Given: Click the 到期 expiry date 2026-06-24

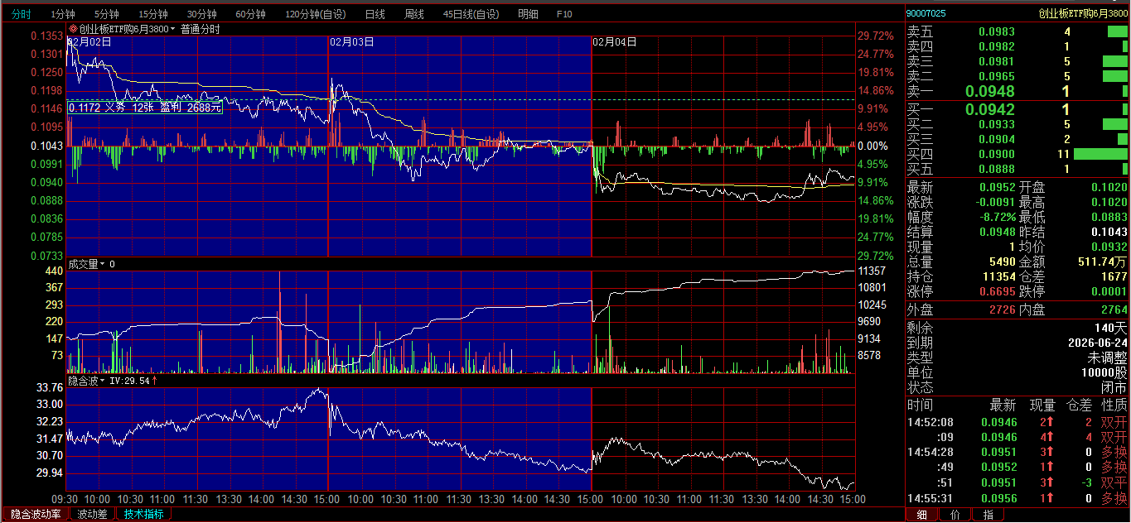Looking at the screenshot, I should [1098, 343].
